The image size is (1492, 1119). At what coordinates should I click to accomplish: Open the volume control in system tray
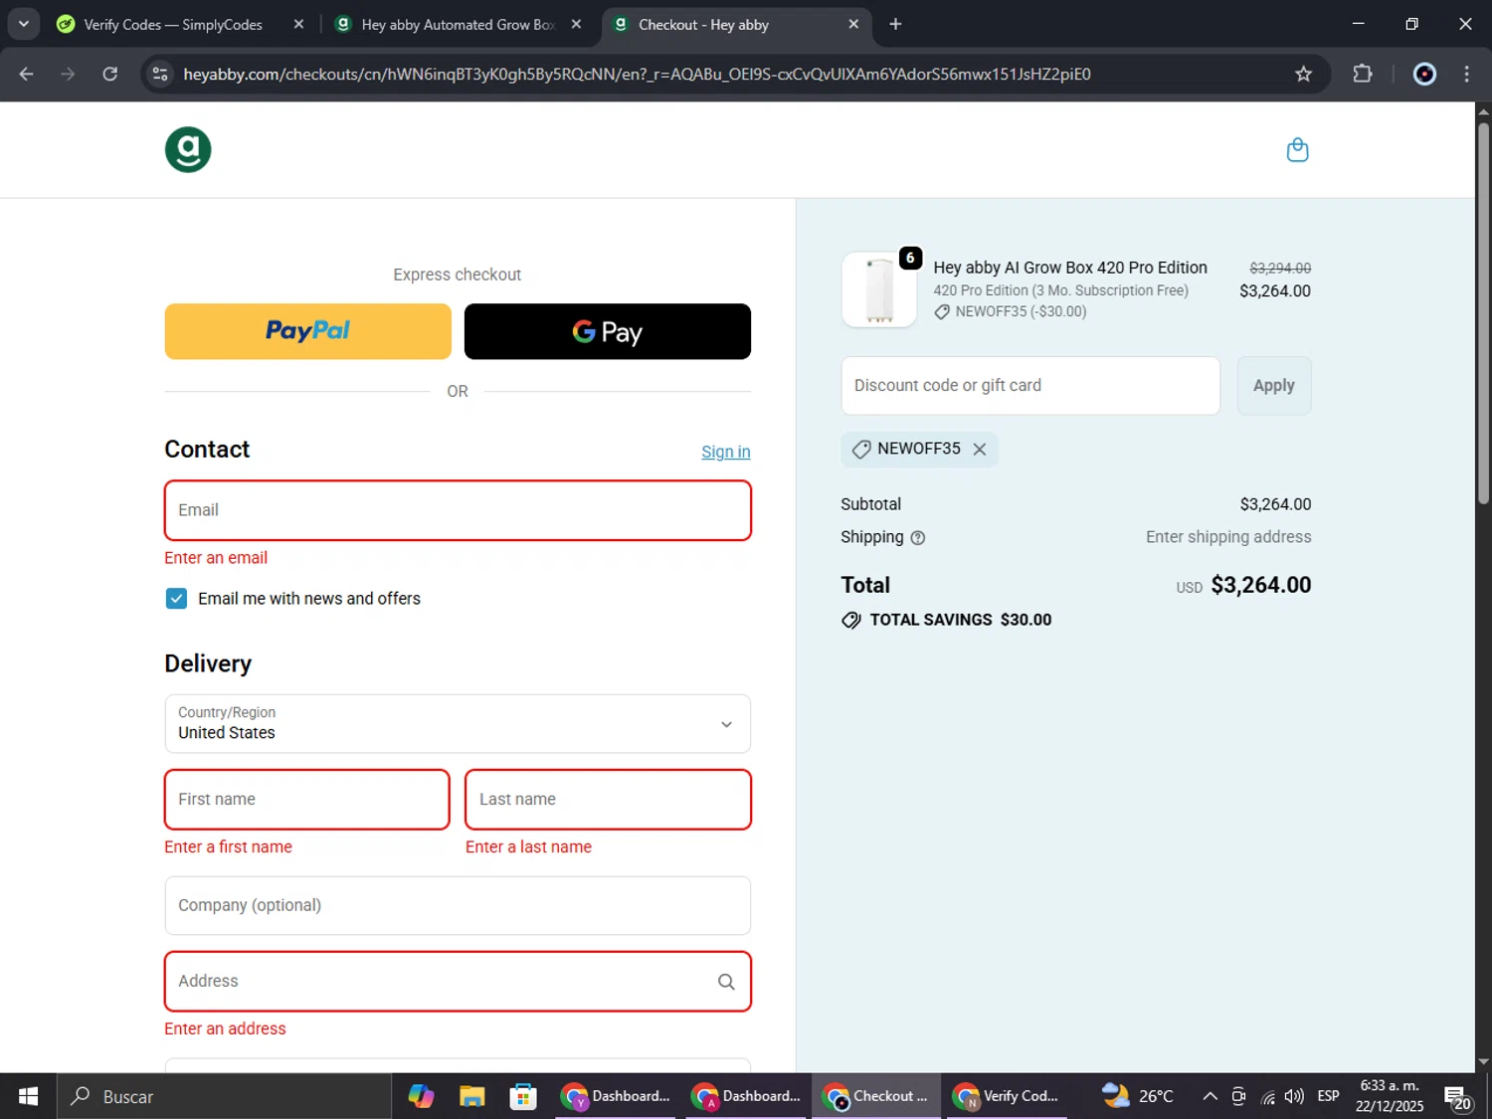[x=1294, y=1096]
